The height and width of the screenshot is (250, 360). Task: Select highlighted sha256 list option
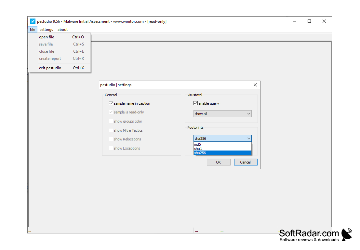(x=222, y=153)
